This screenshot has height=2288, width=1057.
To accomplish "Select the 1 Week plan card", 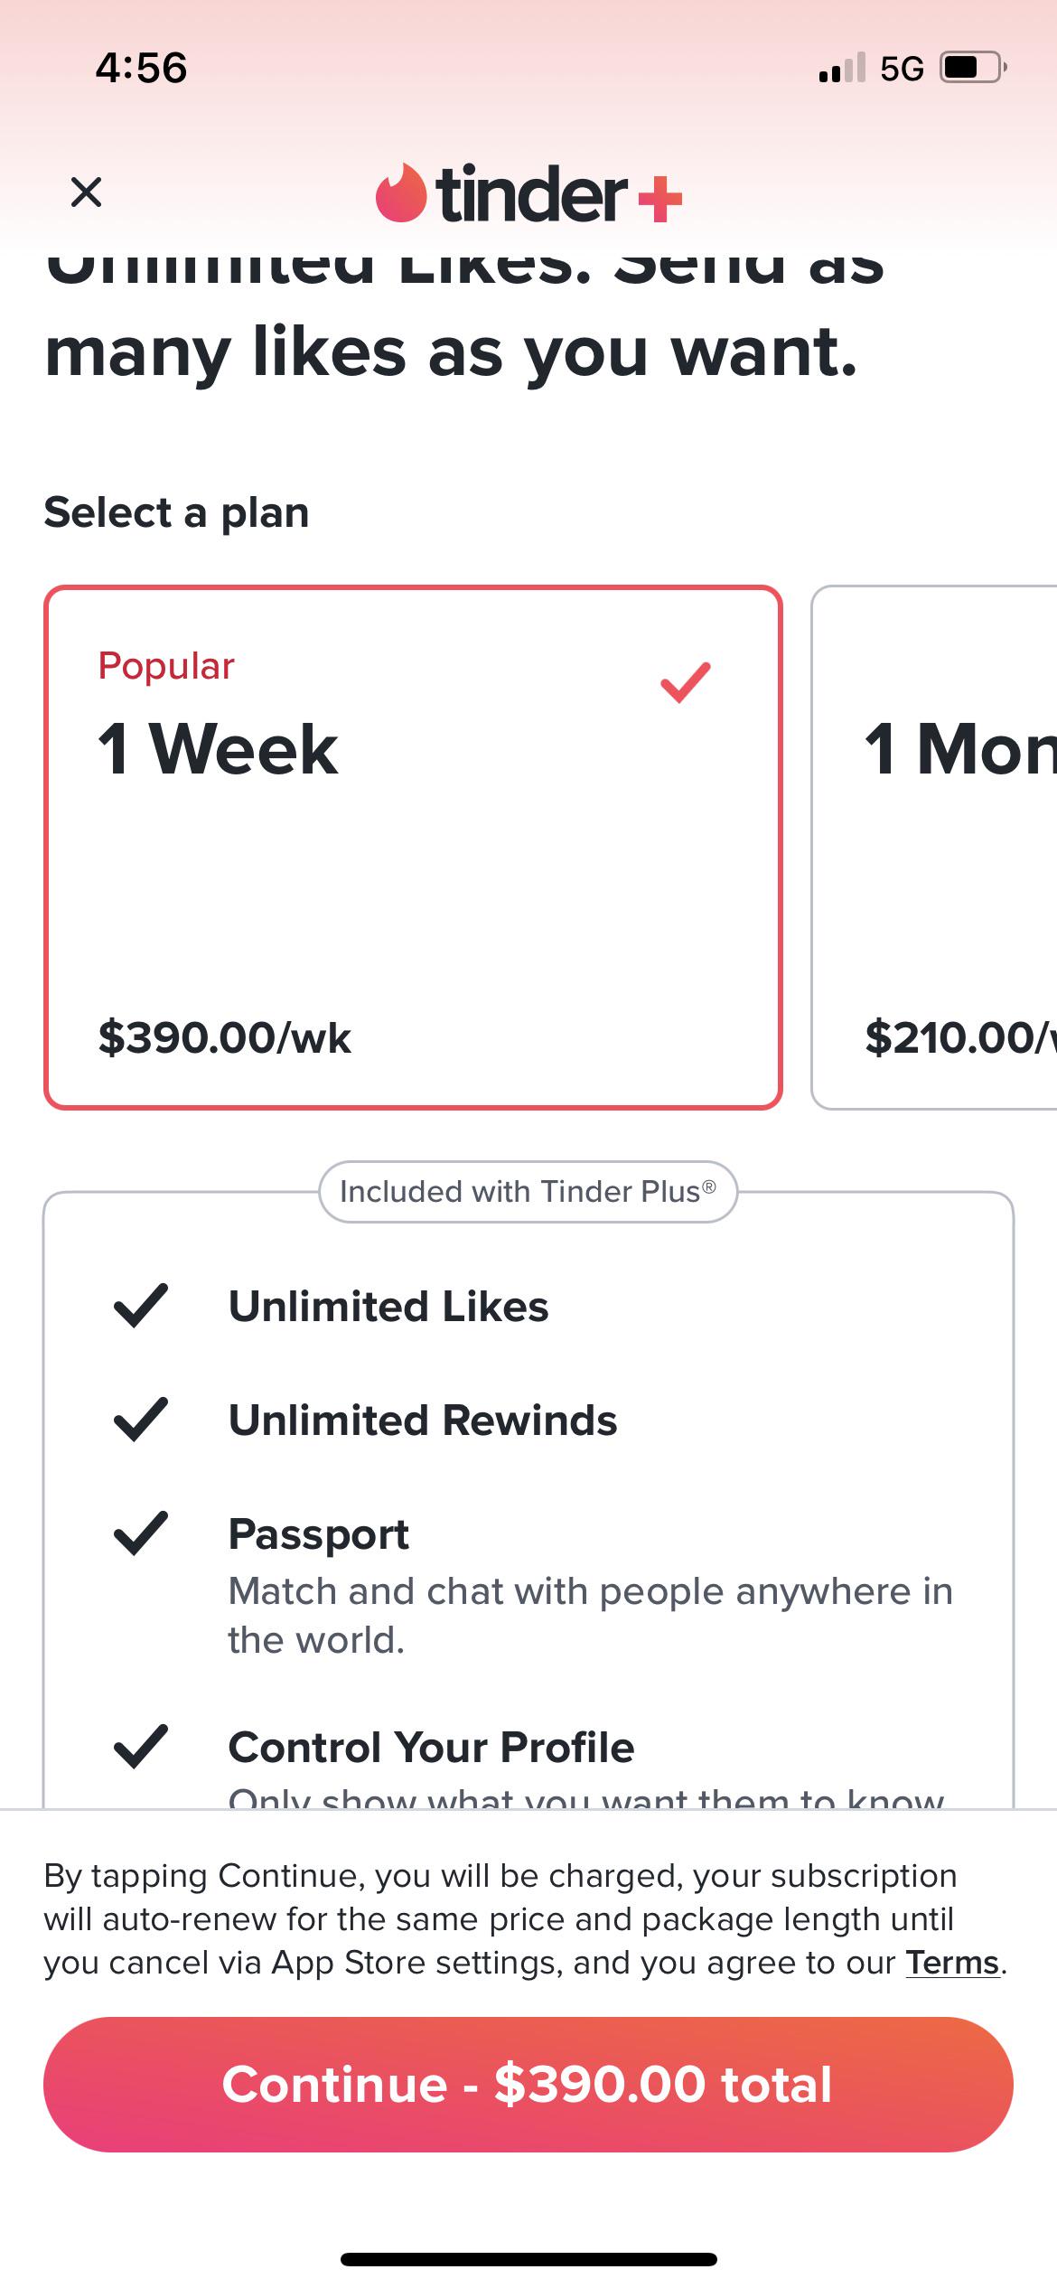I will click(x=412, y=847).
